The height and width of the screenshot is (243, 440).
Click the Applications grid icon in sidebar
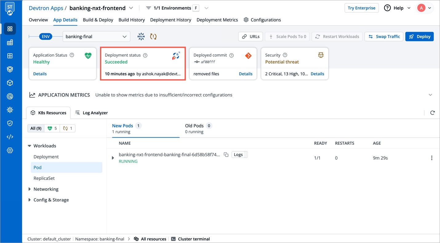click(x=10, y=29)
